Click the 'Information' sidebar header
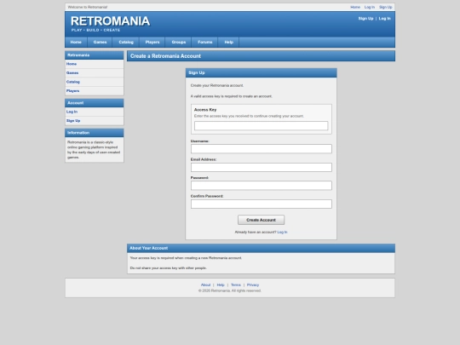460x345 pixels. pyautogui.click(x=95, y=133)
